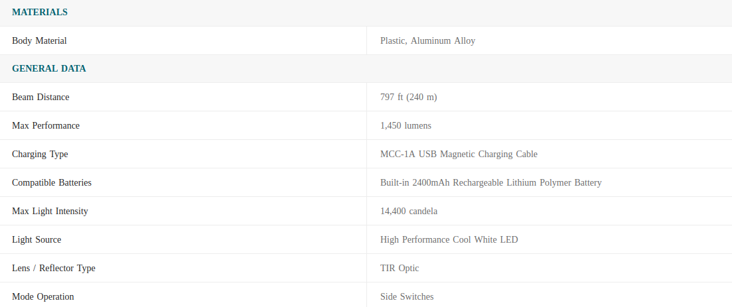Select the Body Material label
This screenshot has width=732, height=307.
[x=39, y=40]
